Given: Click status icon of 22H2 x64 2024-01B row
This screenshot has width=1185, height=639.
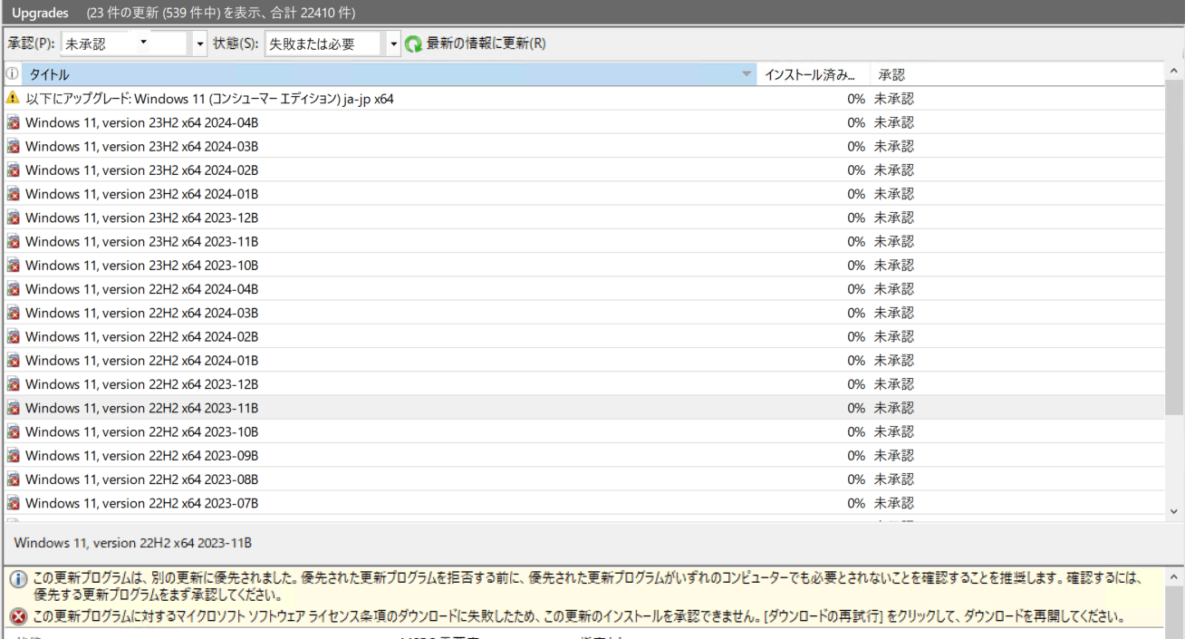Looking at the screenshot, I should point(13,360).
